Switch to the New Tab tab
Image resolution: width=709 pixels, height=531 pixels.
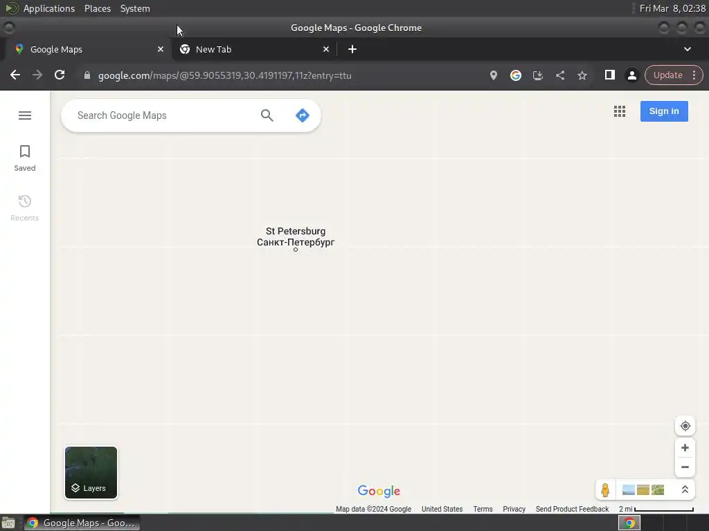[254, 49]
